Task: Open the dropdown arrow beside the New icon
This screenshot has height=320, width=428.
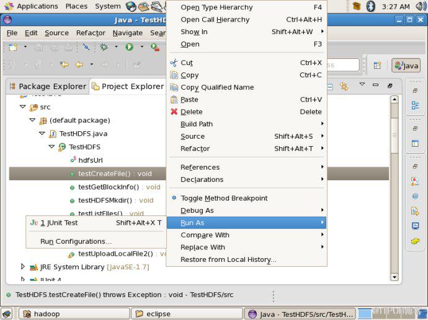Action: click(25, 47)
